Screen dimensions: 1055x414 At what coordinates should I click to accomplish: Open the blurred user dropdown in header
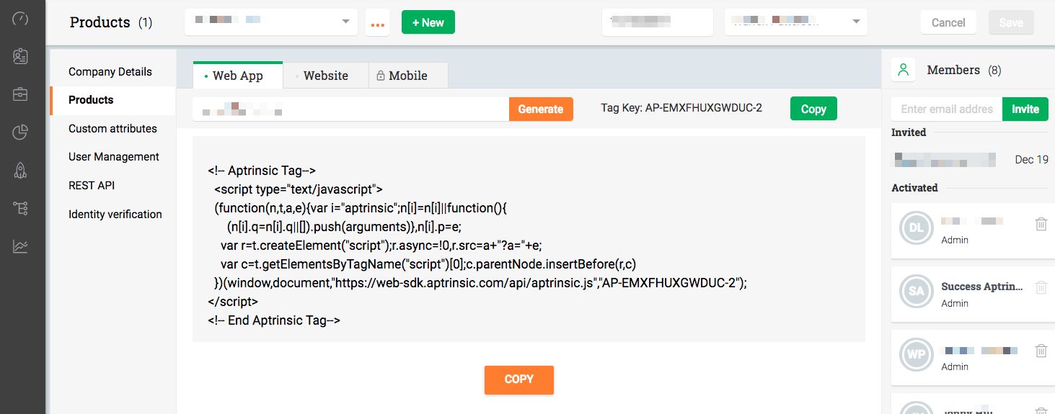(796, 22)
